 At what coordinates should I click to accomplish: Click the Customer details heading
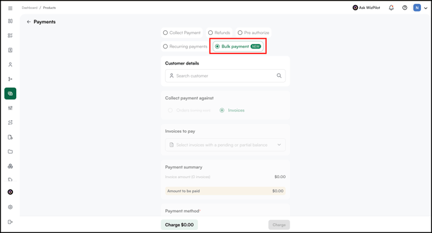(182, 63)
